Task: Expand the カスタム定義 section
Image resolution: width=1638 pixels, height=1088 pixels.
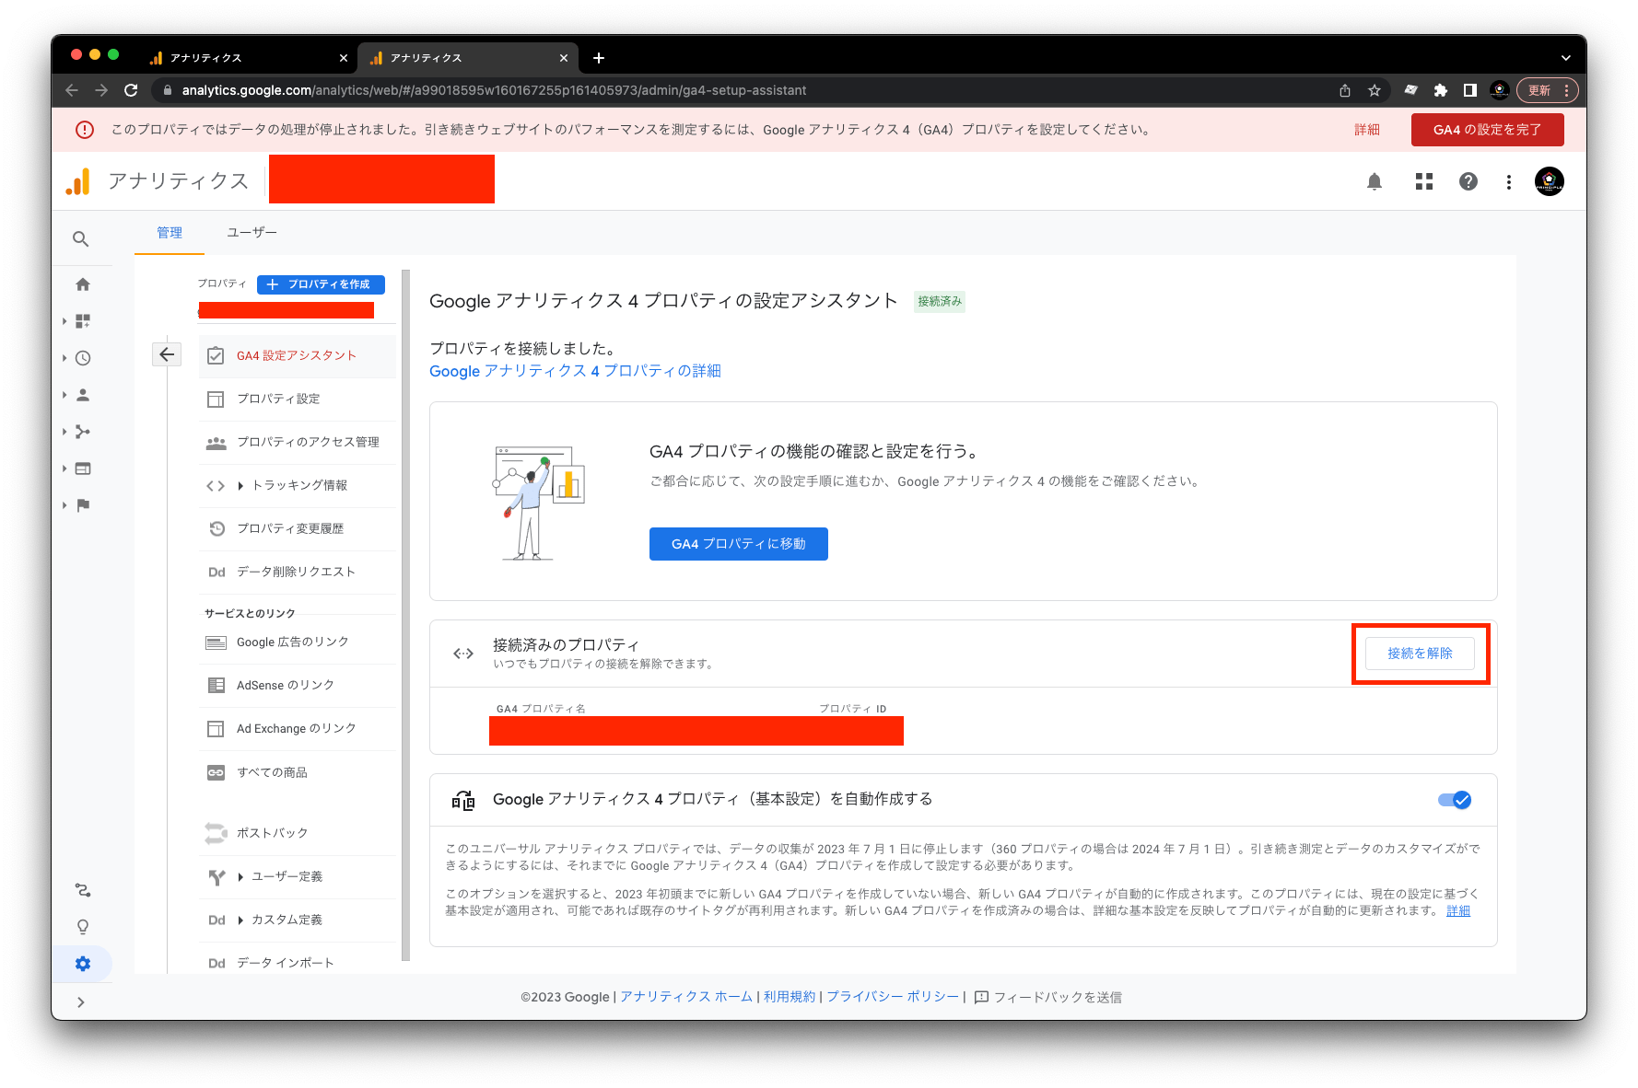Action: click(x=240, y=920)
